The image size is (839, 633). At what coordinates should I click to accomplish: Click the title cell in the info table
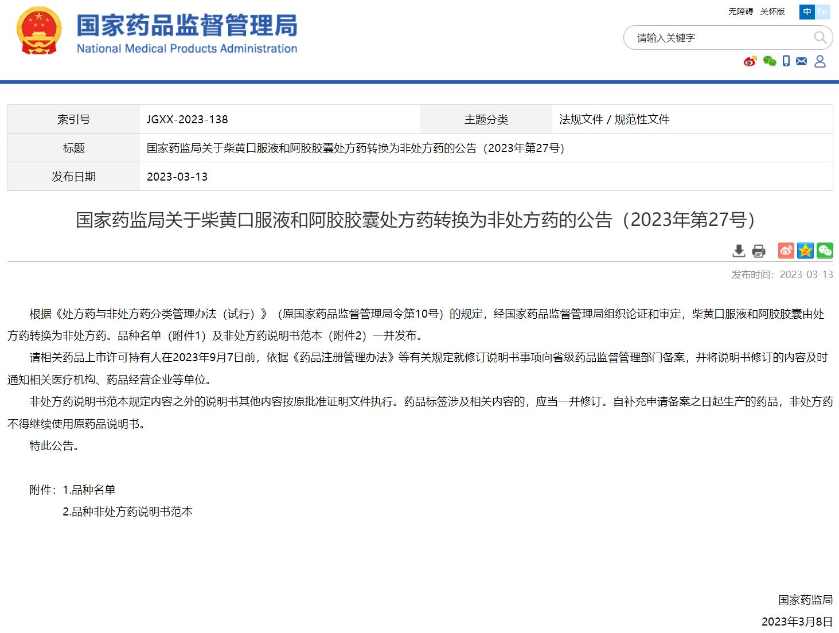tap(486, 148)
